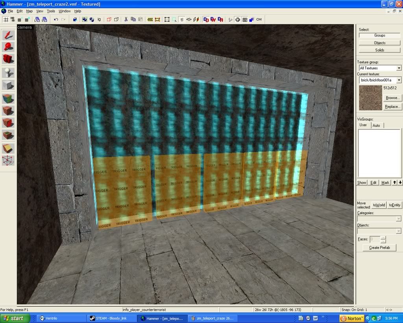403x323 pixels.
Task: Click the Cut scissors icon in toolbar
Action: tap(126, 19)
